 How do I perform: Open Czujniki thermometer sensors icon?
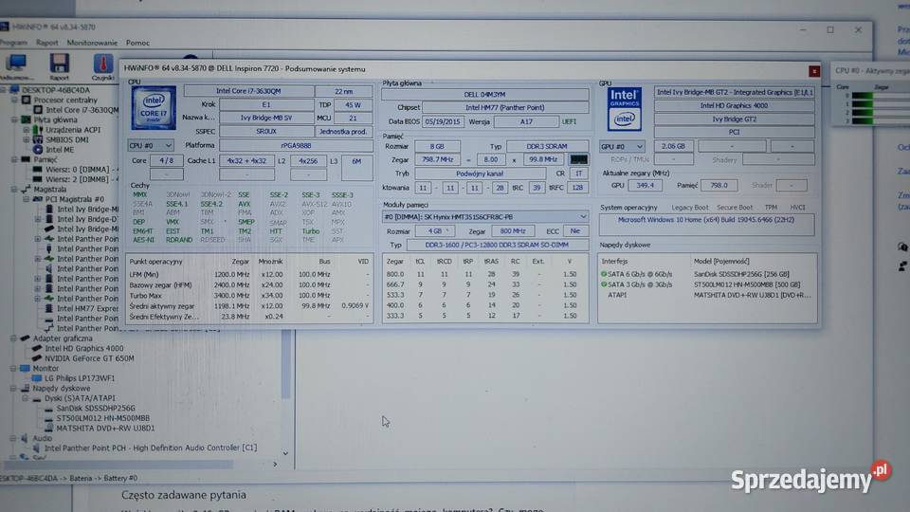pos(102,64)
